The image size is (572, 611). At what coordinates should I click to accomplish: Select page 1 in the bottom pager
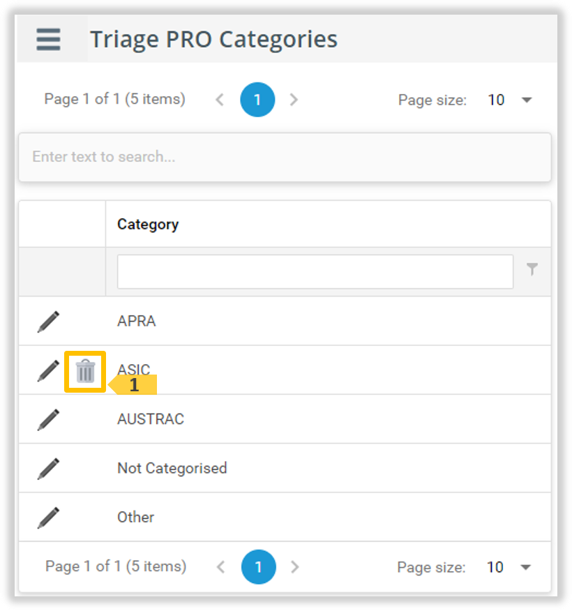(x=258, y=567)
